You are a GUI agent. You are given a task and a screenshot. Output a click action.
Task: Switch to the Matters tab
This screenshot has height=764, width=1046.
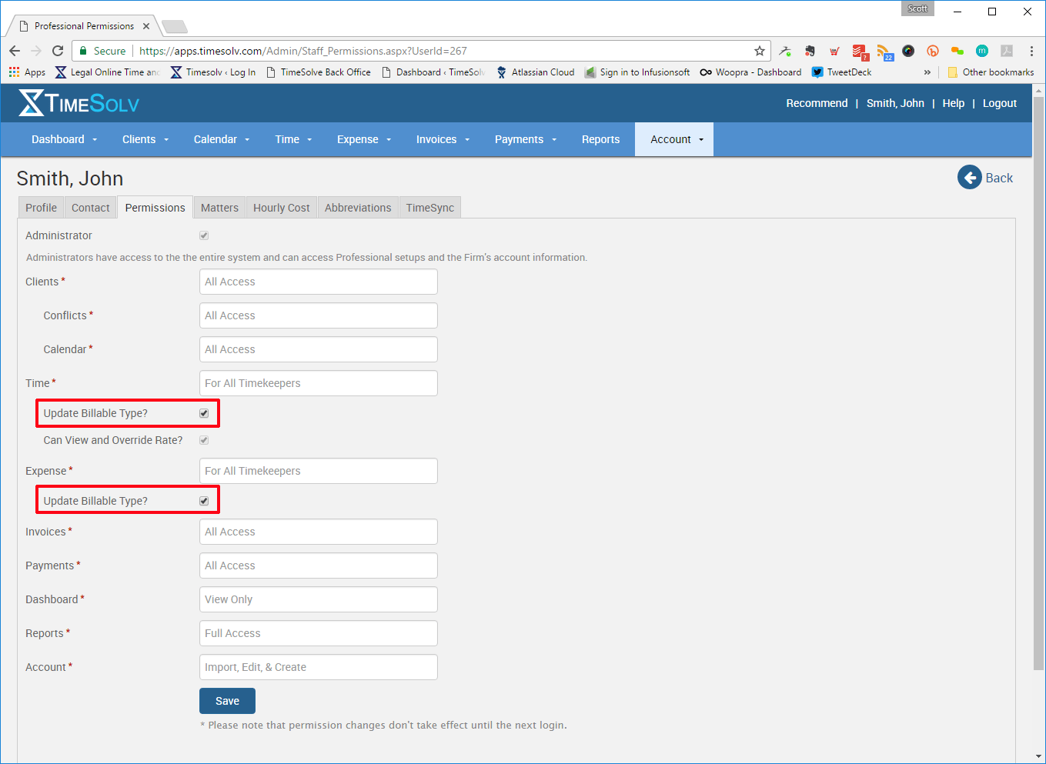[219, 207]
